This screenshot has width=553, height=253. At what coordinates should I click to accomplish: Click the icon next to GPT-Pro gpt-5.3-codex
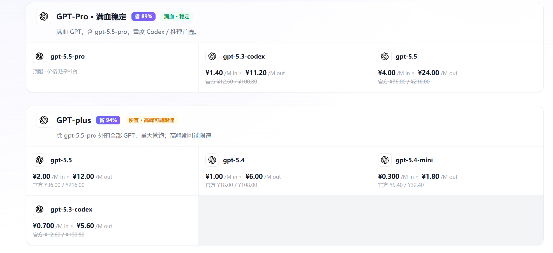[212, 56]
